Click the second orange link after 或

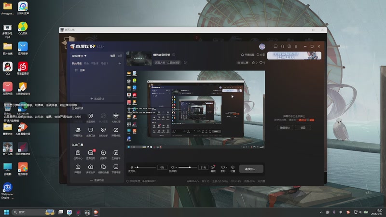[x=312, y=120]
